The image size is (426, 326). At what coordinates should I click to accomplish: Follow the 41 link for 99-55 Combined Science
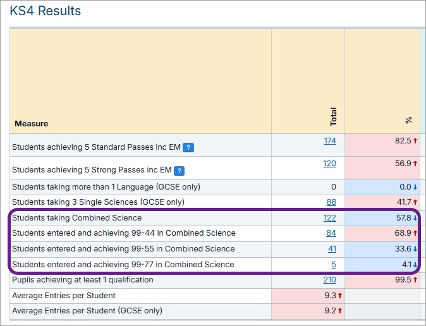[332, 249]
